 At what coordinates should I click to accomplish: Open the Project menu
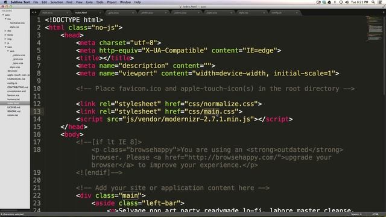112,2
